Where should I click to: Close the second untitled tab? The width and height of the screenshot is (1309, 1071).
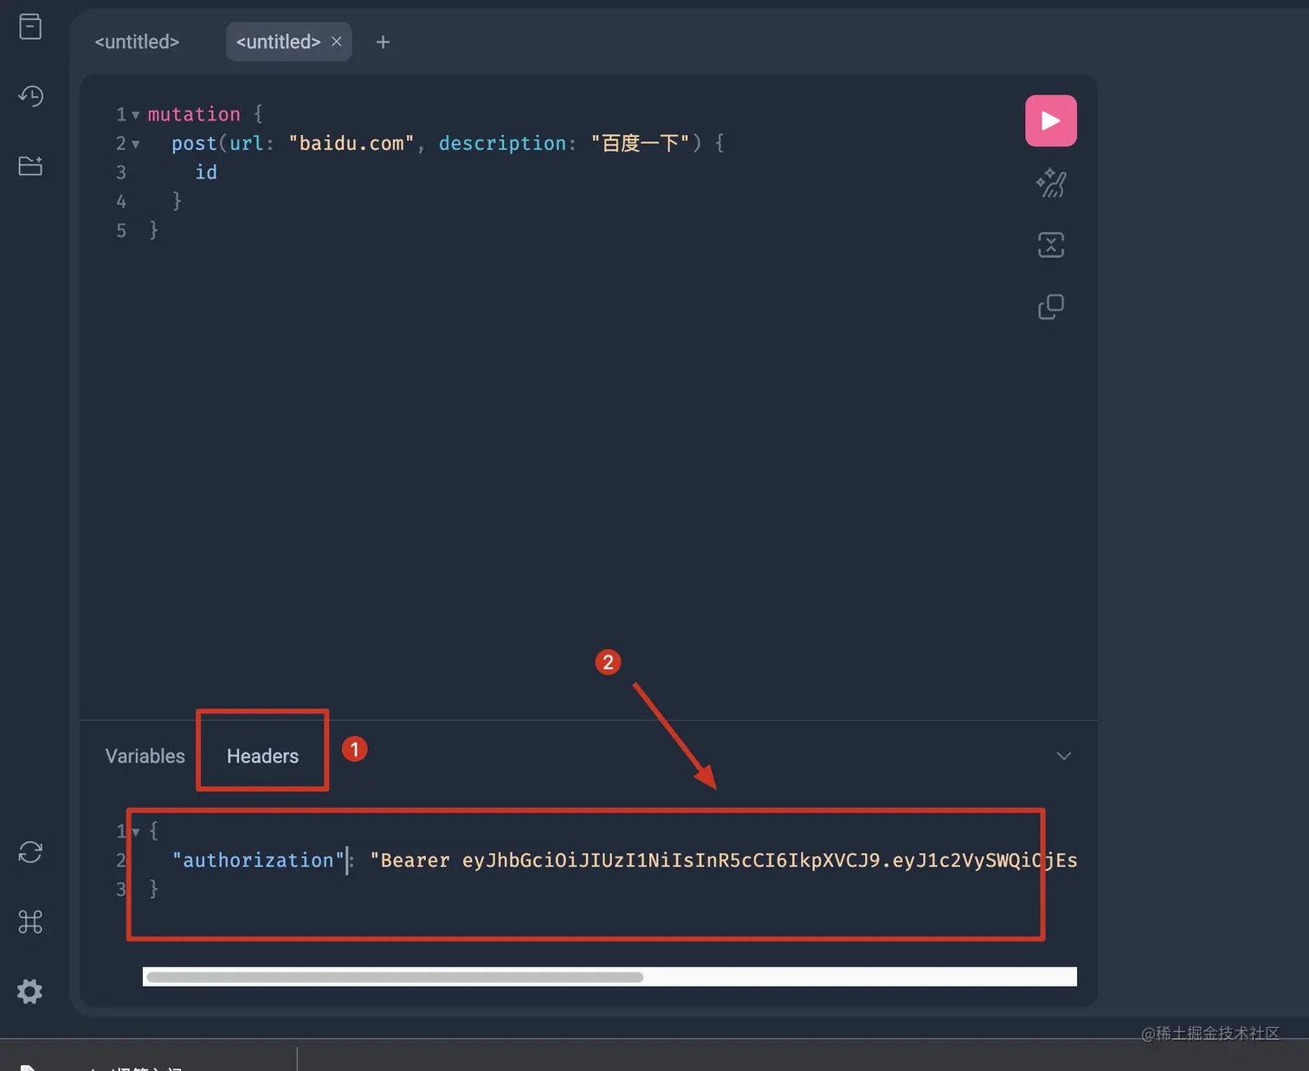[x=337, y=42]
